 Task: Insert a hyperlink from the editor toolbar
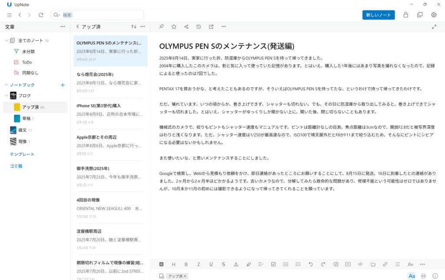[385, 264]
